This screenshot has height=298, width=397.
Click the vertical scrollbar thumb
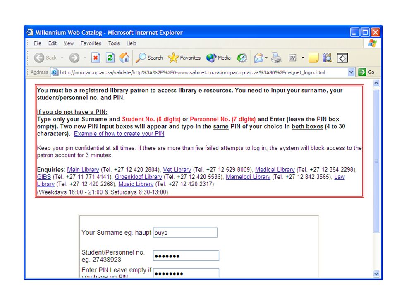point(376,161)
